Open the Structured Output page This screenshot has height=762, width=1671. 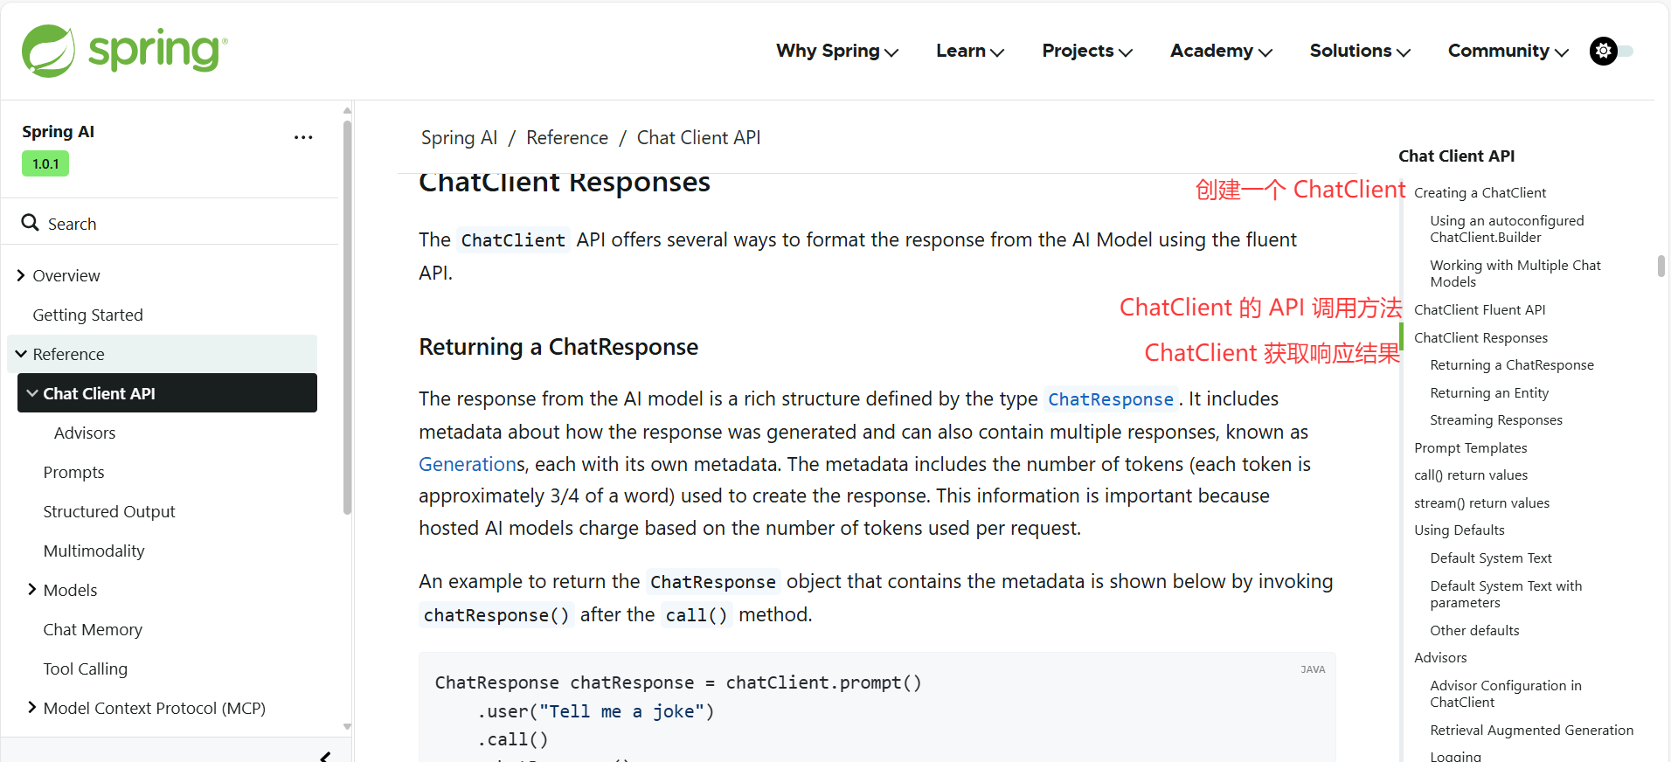[x=109, y=511]
